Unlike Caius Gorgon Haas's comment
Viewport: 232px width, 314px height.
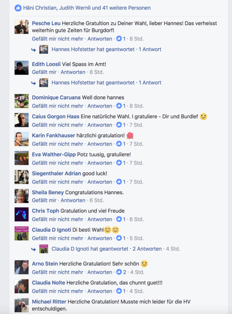coord(57,125)
